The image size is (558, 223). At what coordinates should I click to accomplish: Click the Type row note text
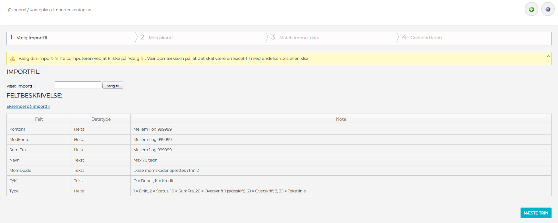click(x=220, y=191)
